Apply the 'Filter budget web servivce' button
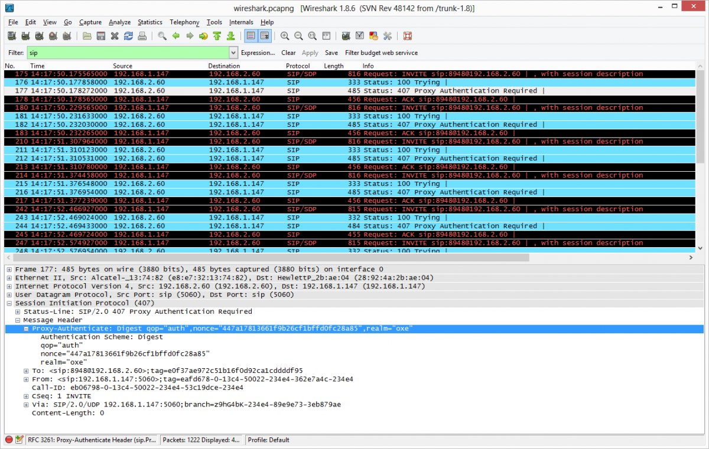The image size is (709, 449). click(381, 53)
